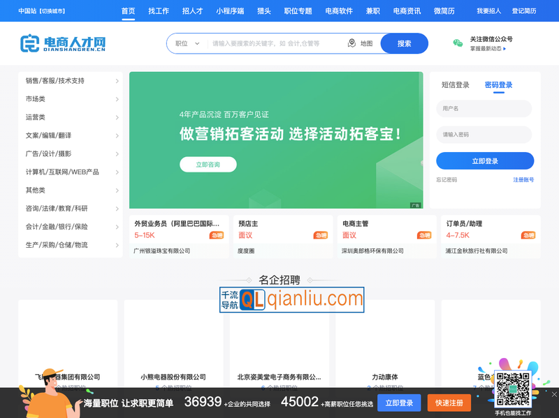The image size is (559, 418).
Task: Click the QL logo in the qianliu.com watermark
Action: tap(252, 299)
